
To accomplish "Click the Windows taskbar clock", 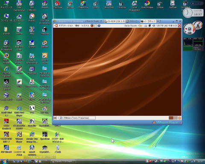I will pos(200,161).
